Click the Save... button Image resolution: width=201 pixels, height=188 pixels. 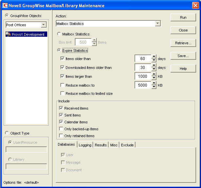[x=183, y=56]
